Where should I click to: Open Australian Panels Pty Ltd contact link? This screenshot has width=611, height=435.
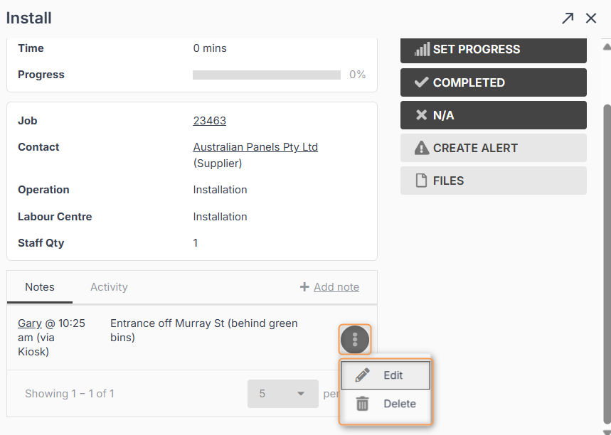point(255,147)
